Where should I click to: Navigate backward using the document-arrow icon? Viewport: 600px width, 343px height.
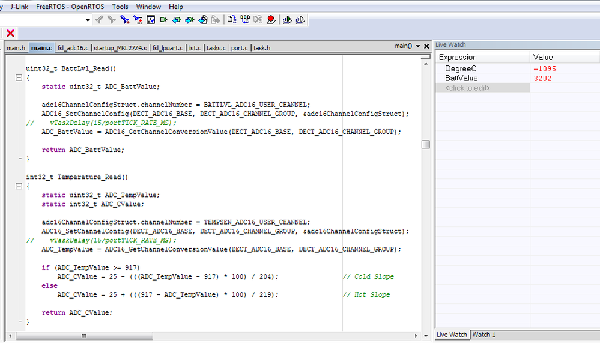click(x=203, y=20)
